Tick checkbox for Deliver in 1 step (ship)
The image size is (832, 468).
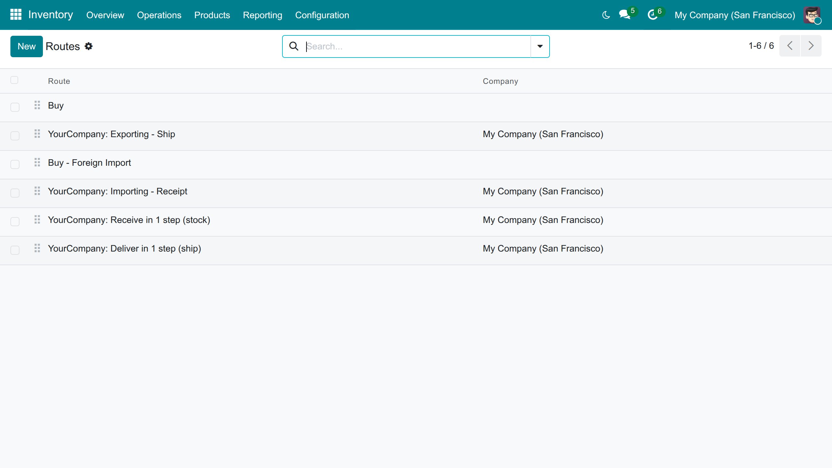point(15,250)
